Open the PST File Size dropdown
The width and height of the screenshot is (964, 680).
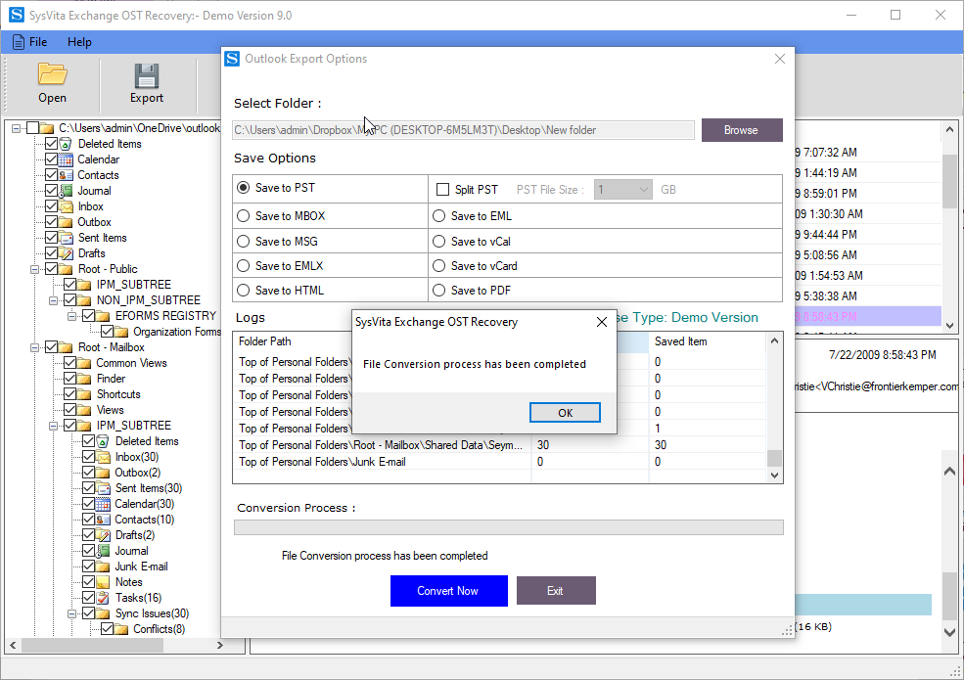622,190
